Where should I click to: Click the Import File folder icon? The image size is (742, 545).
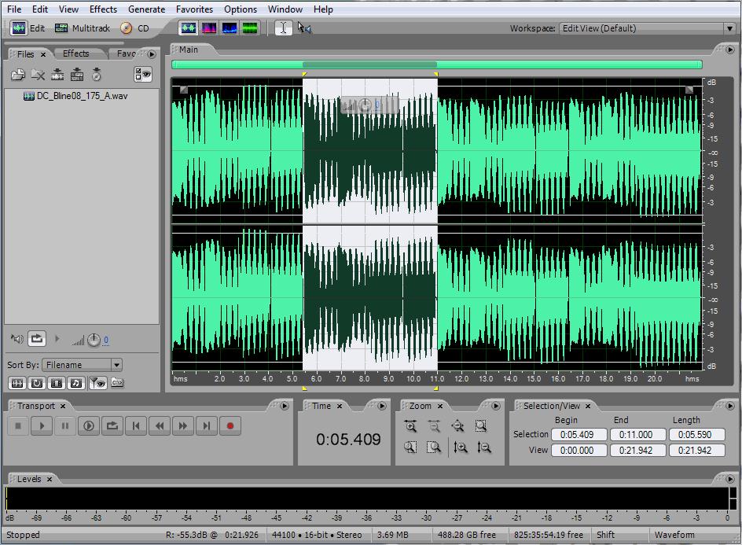(x=17, y=75)
